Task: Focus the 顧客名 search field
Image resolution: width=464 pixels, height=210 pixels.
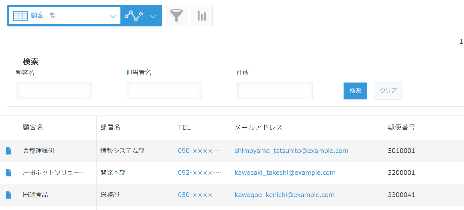Action: point(54,91)
